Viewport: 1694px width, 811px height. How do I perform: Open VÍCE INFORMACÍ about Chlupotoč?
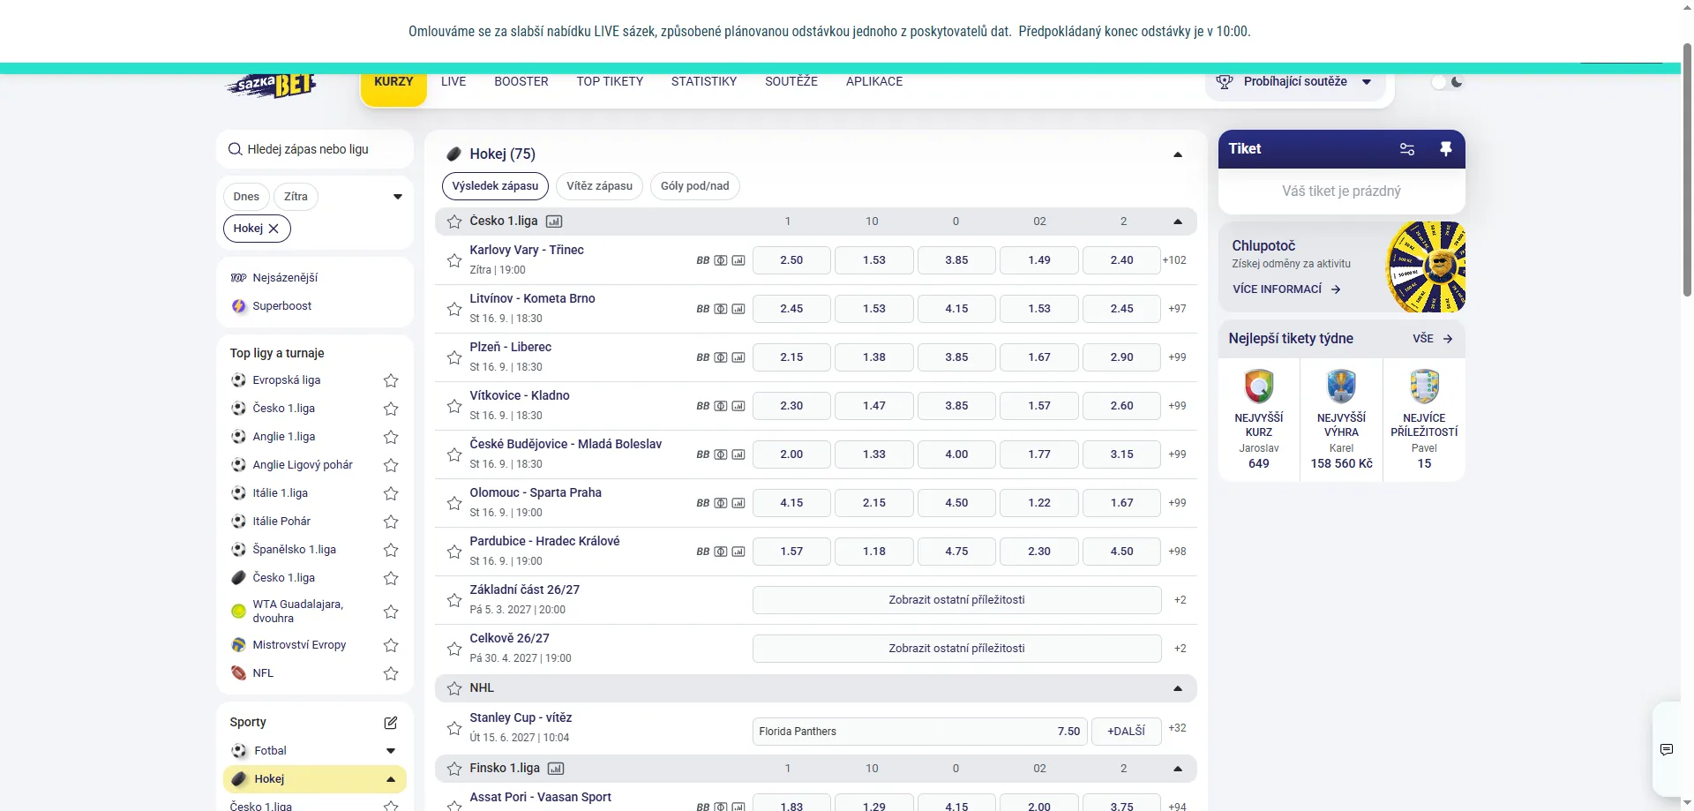click(x=1286, y=289)
